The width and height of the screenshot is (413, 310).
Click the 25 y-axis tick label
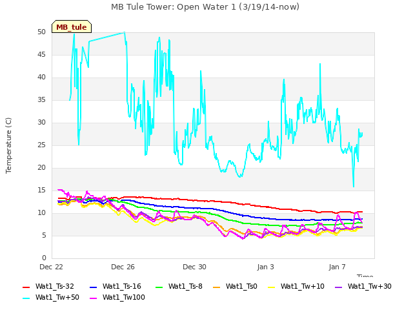coord(41,145)
